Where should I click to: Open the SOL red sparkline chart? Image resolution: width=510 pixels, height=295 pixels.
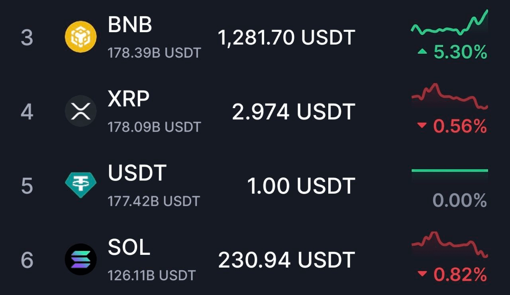click(449, 244)
